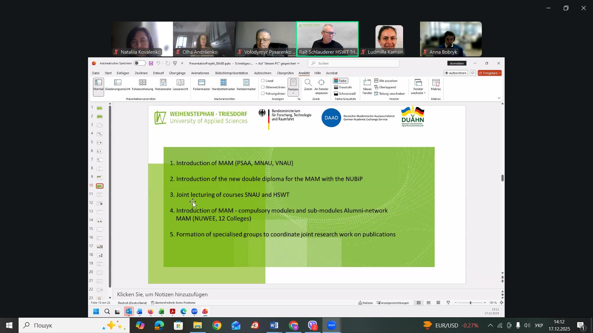593x333 pixels.
Task: Click the zoom slider in status bar
Action: 470,303
